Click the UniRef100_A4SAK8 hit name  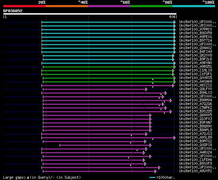(x=196, y=82)
